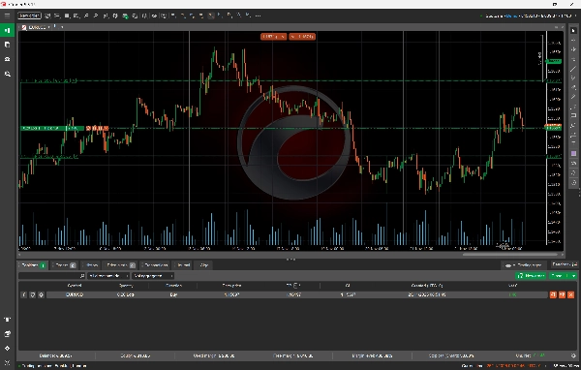The width and height of the screenshot is (581, 370).
Task: Click the green Close positions button
Action: 559,276
